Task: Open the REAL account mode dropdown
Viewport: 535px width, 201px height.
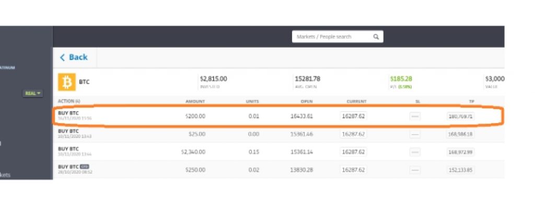Action: (33, 93)
